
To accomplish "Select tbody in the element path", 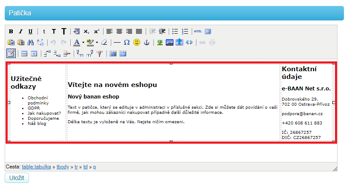I will (x=63, y=167).
